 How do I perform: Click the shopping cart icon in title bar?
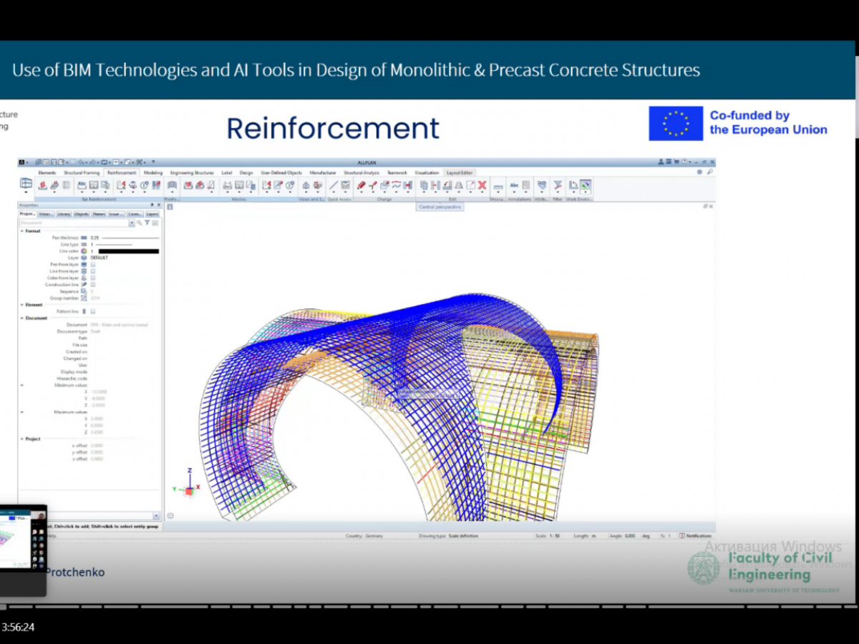coord(676,162)
